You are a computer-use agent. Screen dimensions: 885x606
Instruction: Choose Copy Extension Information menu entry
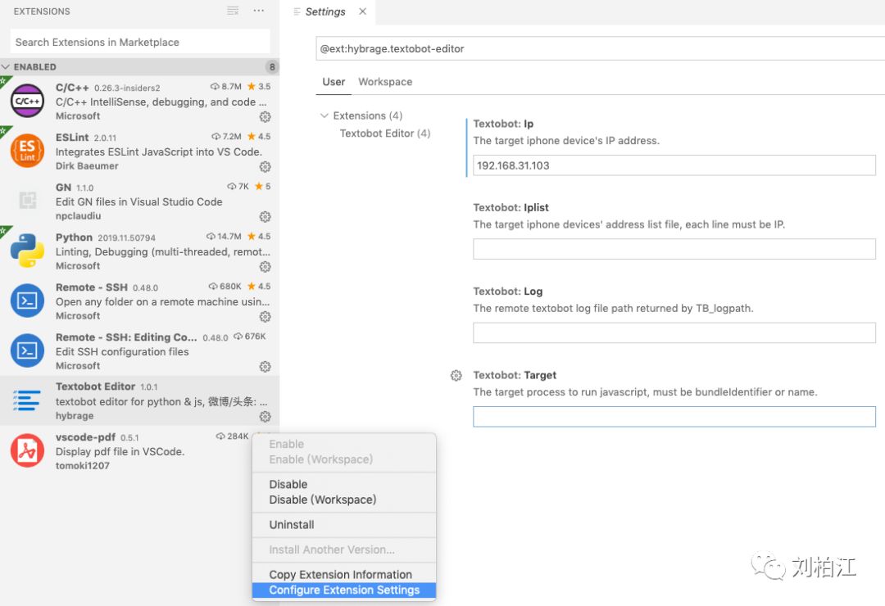click(x=343, y=574)
